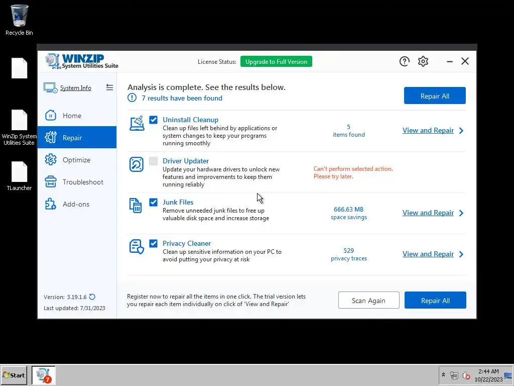This screenshot has width=514, height=386.
Task: Select WinZip System Utilities Suite desktop shortcut
Action: (19, 128)
